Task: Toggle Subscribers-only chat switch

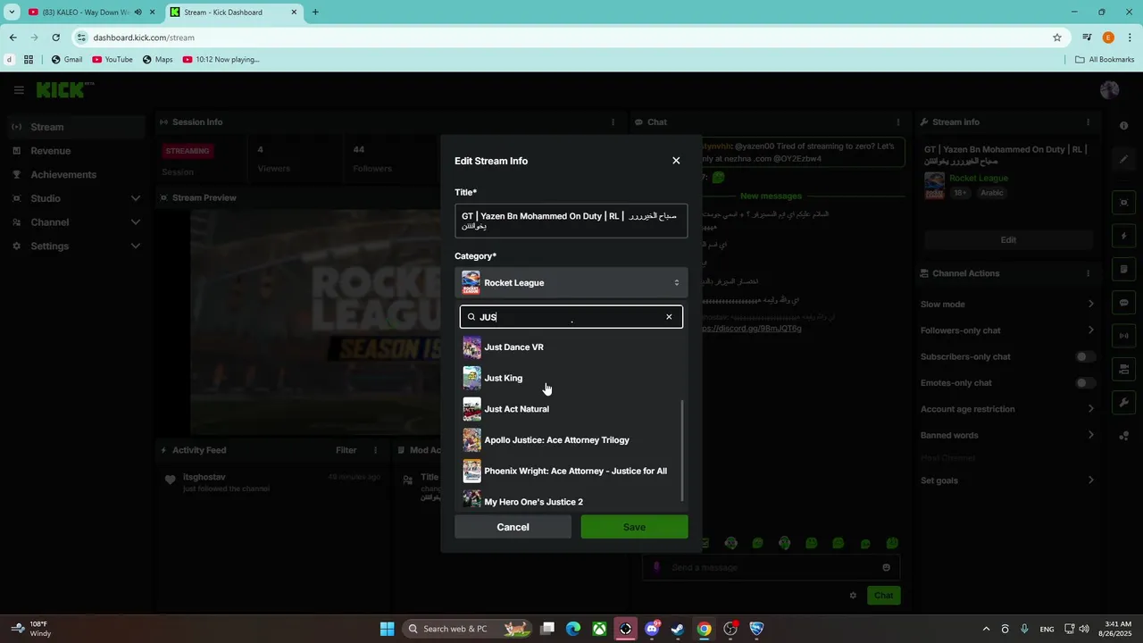Action: [1085, 357]
